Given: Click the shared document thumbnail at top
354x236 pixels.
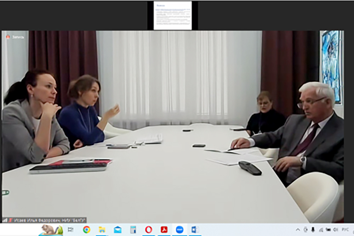Looking at the screenshot, I should [173, 16].
